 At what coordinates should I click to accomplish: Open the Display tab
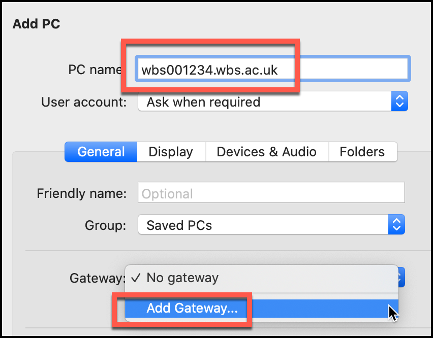[x=171, y=152]
